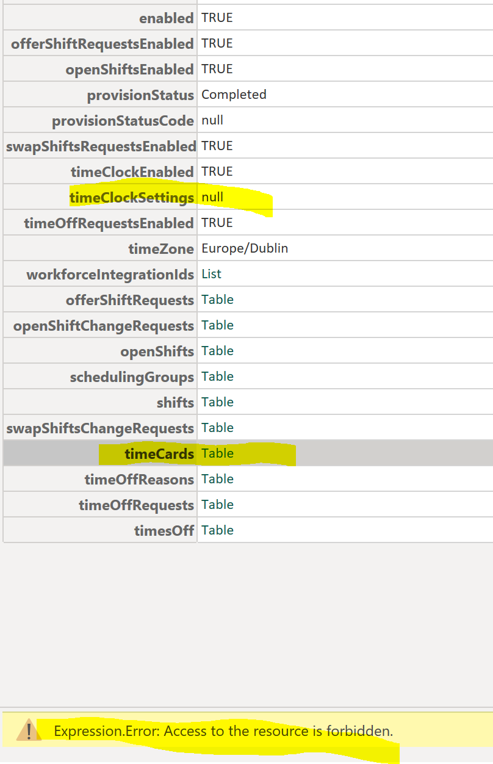
Task: Click the warning icon next to the error message
Action: [27, 730]
